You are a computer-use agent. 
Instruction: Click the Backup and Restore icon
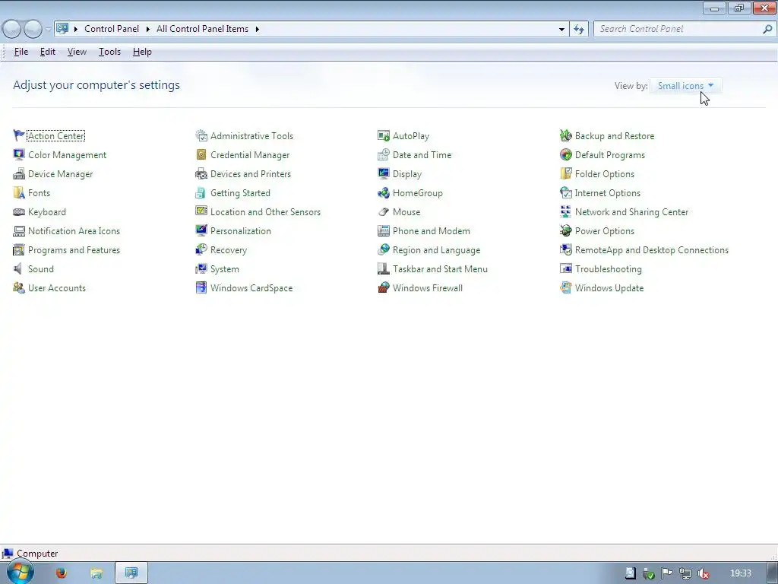point(565,135)
